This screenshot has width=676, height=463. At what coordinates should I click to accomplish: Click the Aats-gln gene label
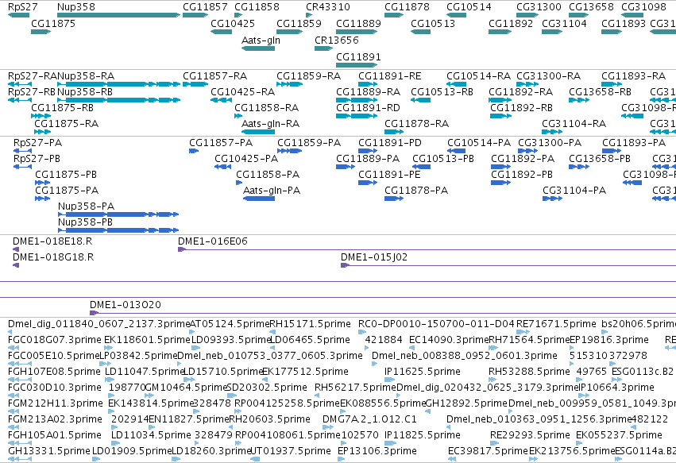point(261,40)
